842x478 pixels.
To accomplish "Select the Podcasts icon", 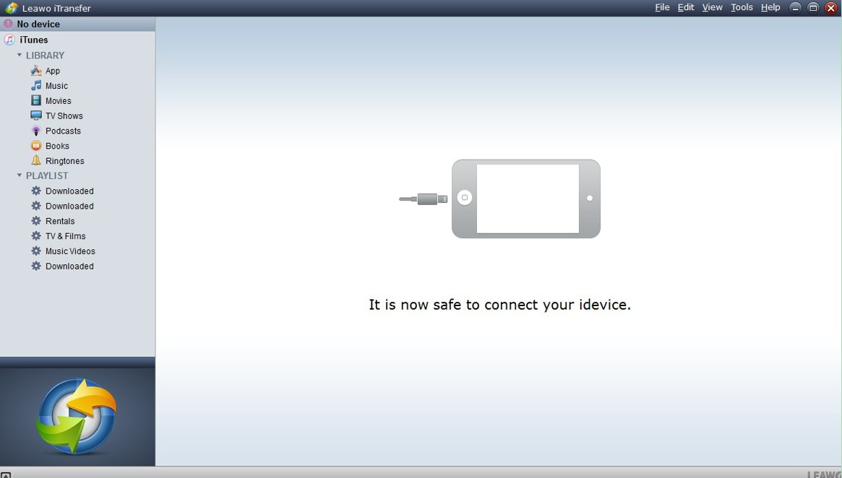I will (x=36, y=131).
